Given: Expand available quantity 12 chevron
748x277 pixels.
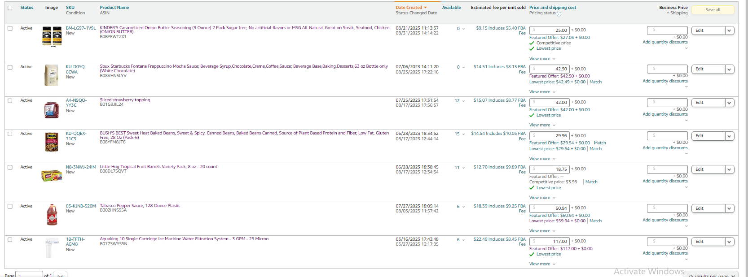Looking at the screenshot, I should click(463, 101).
